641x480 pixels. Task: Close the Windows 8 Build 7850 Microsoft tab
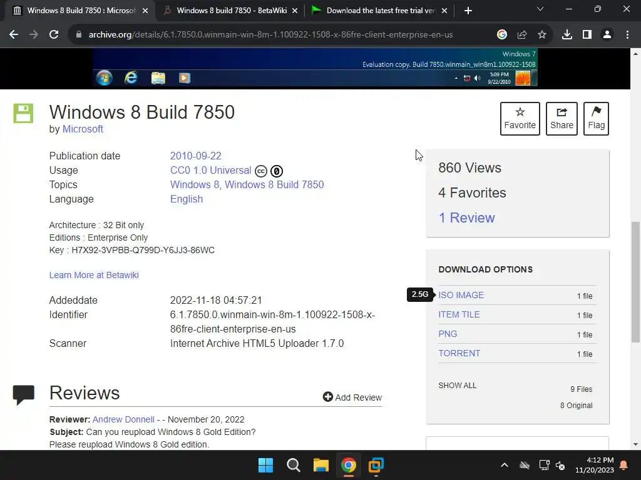(x=145, y=11)
